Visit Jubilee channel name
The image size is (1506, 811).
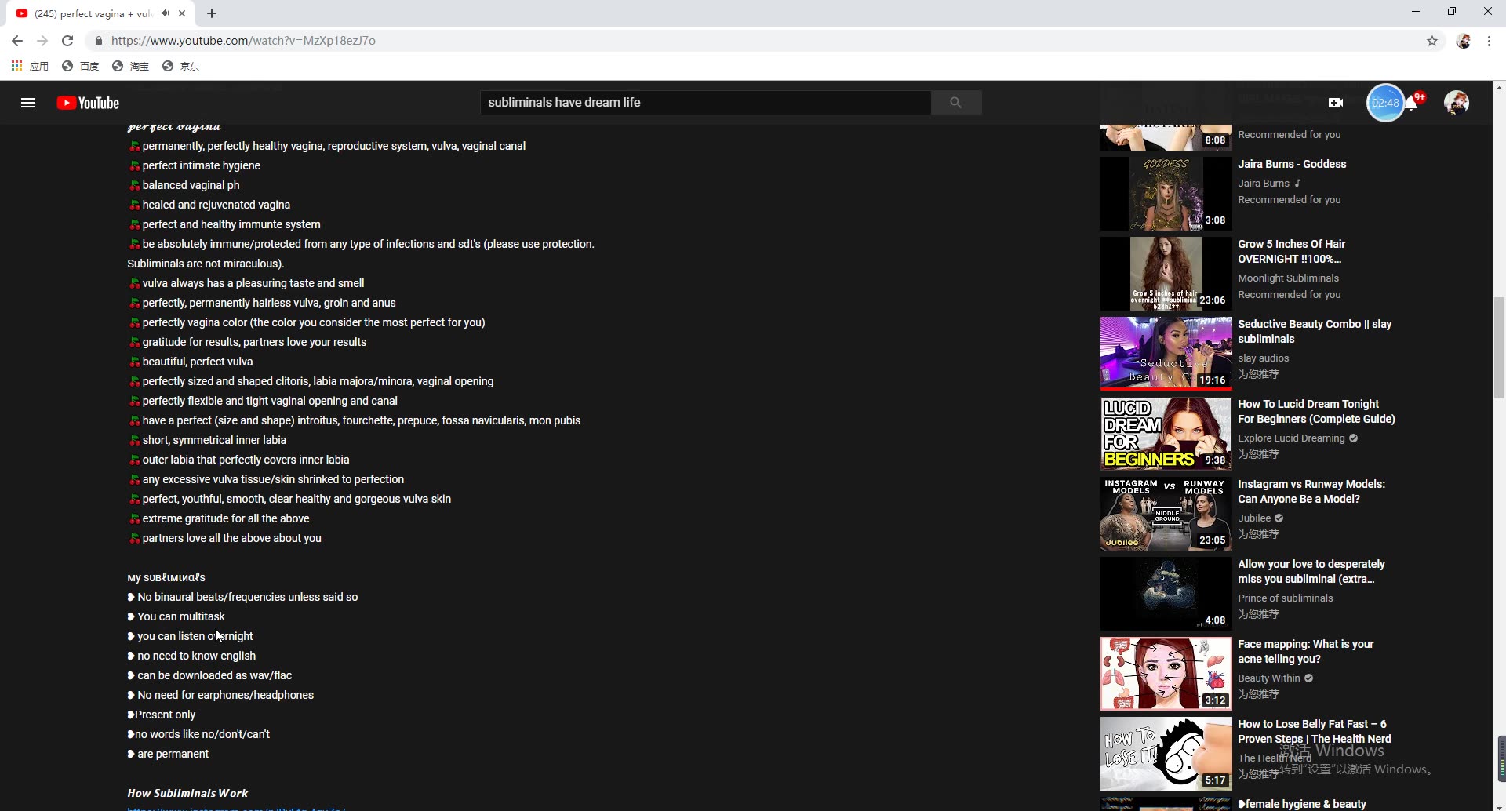[x=1254, y=518]
